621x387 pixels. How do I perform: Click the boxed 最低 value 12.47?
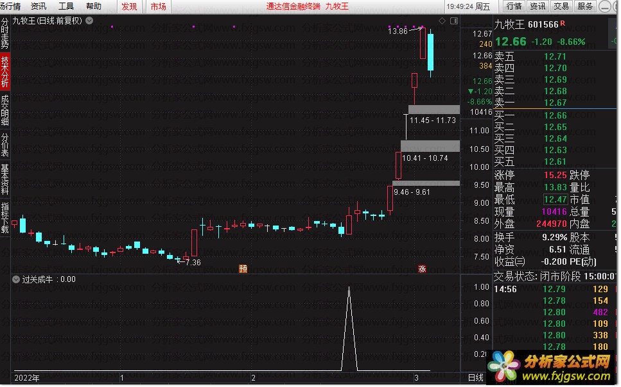coord(555,199)
